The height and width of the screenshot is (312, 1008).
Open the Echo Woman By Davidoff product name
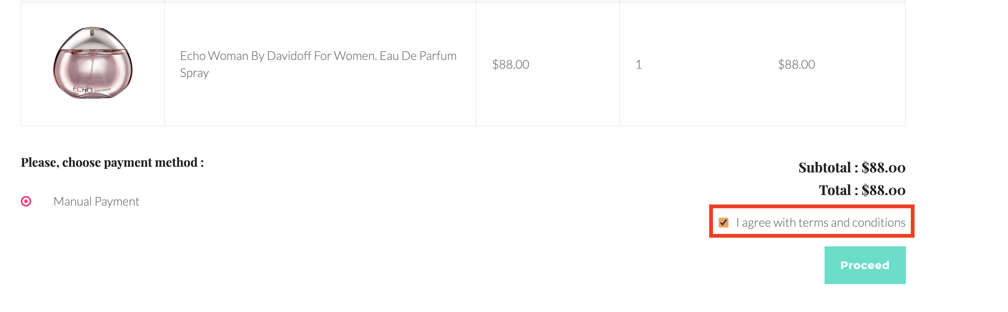pos(318,64)
